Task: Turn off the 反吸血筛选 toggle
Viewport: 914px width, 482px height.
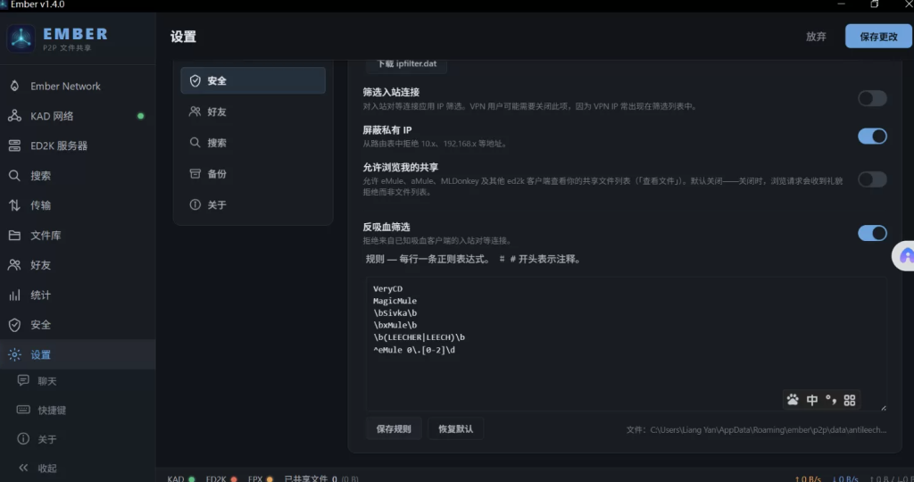Action: pyautogui.click(x=872, y=233)
